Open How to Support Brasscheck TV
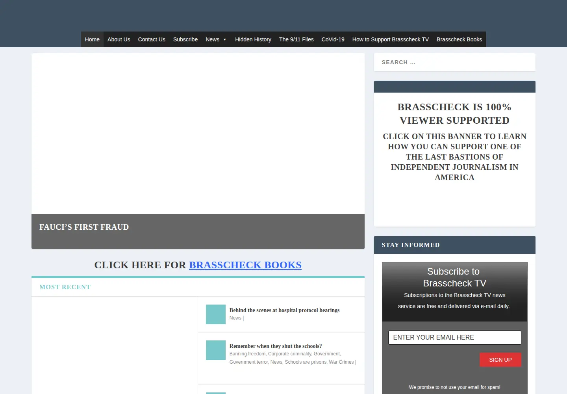The width and height of the screenshot is (567, 394). point(391,39)
